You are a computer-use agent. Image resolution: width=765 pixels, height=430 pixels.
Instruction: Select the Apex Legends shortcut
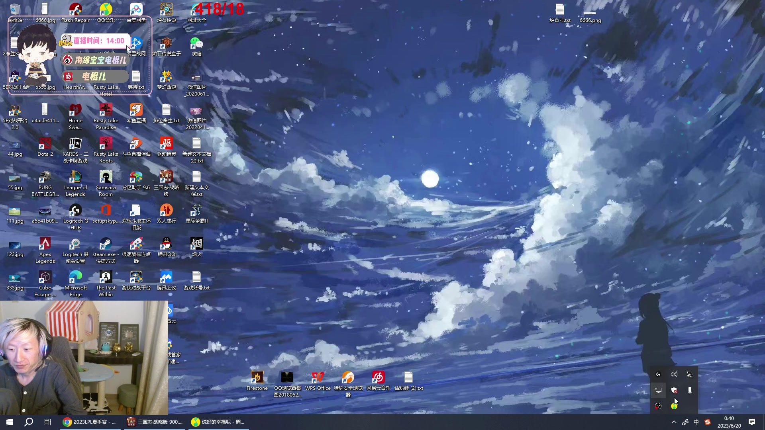[45, 250]
